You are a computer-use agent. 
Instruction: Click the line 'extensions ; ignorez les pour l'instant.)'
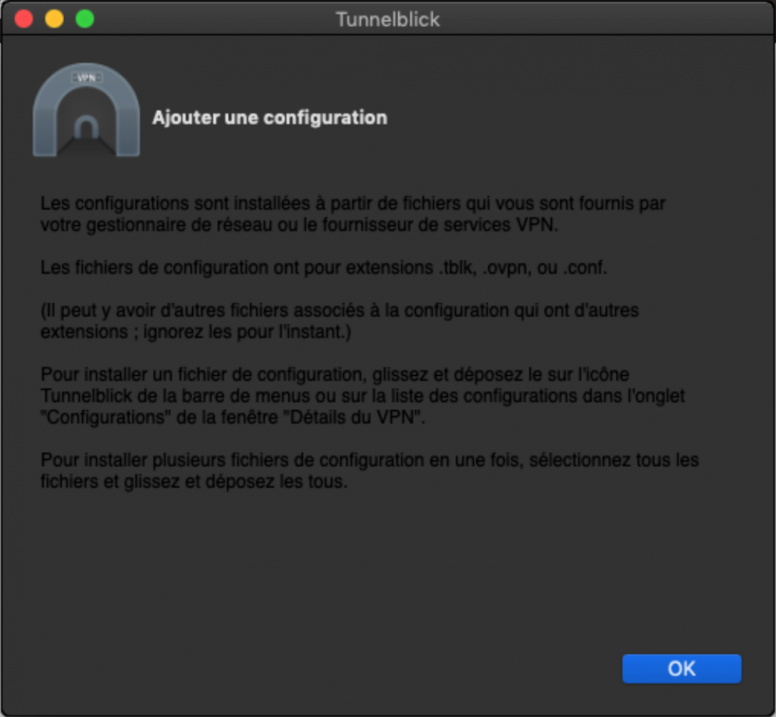coord(196,332)
